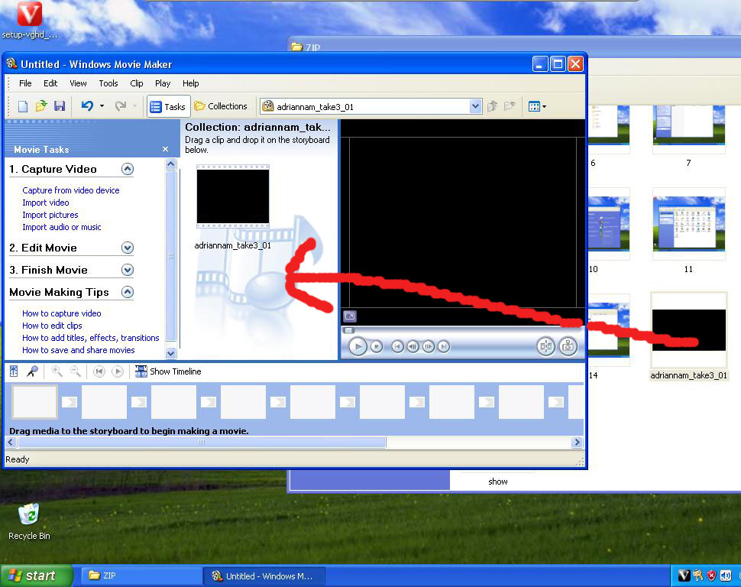The height and width of the screenshot is (587, 741).
Task: Expand the Edit Movie section
Action: pos(128,248)
